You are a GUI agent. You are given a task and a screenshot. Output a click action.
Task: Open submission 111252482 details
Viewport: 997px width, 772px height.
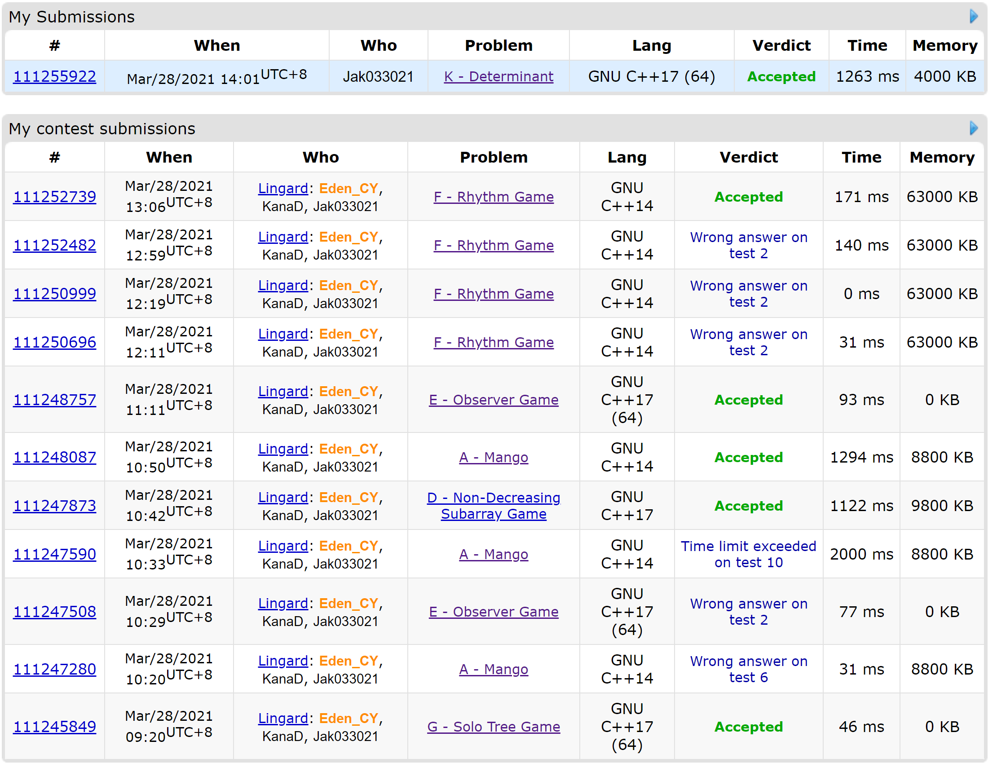[x=54, y=245]
